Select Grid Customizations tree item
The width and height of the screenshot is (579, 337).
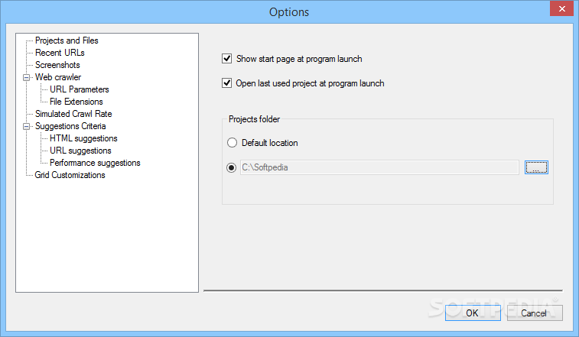click(x=70, y=175)
